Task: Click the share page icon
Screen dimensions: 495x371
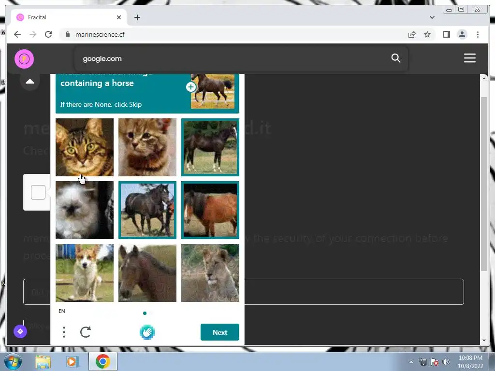Action: [412, 34]
